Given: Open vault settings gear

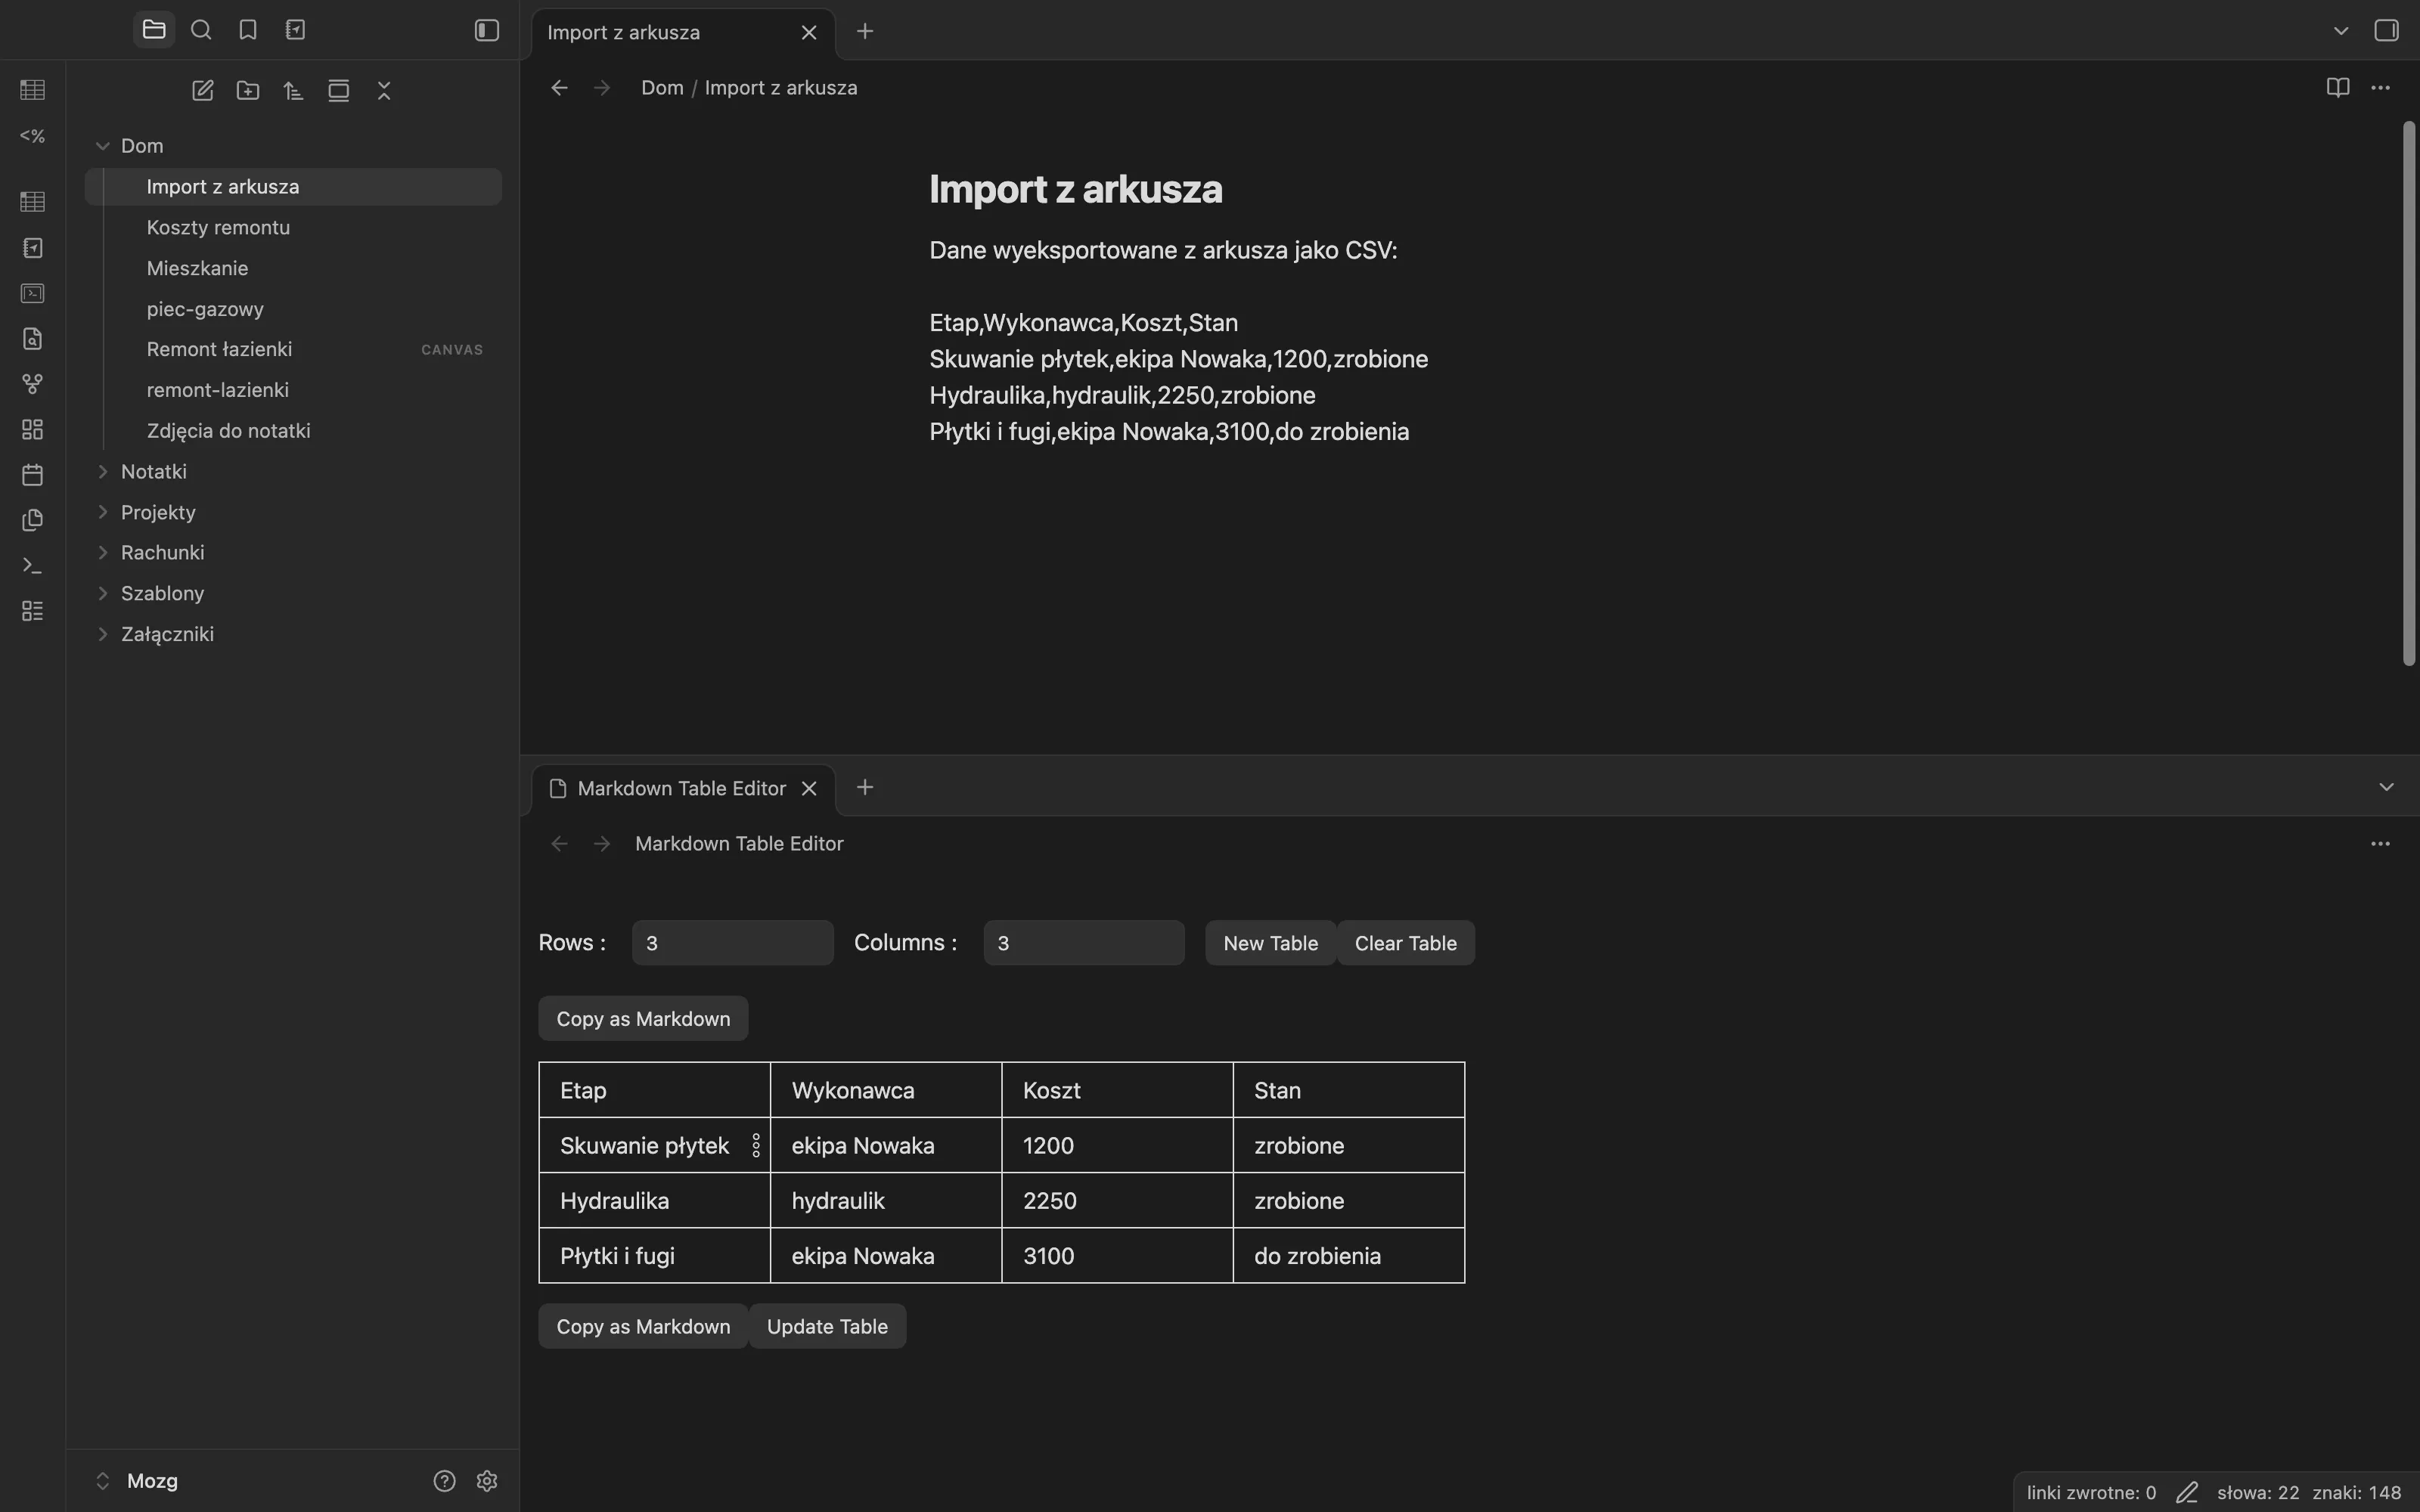Looking at the screenshot, I should (x=487, y=1481).
